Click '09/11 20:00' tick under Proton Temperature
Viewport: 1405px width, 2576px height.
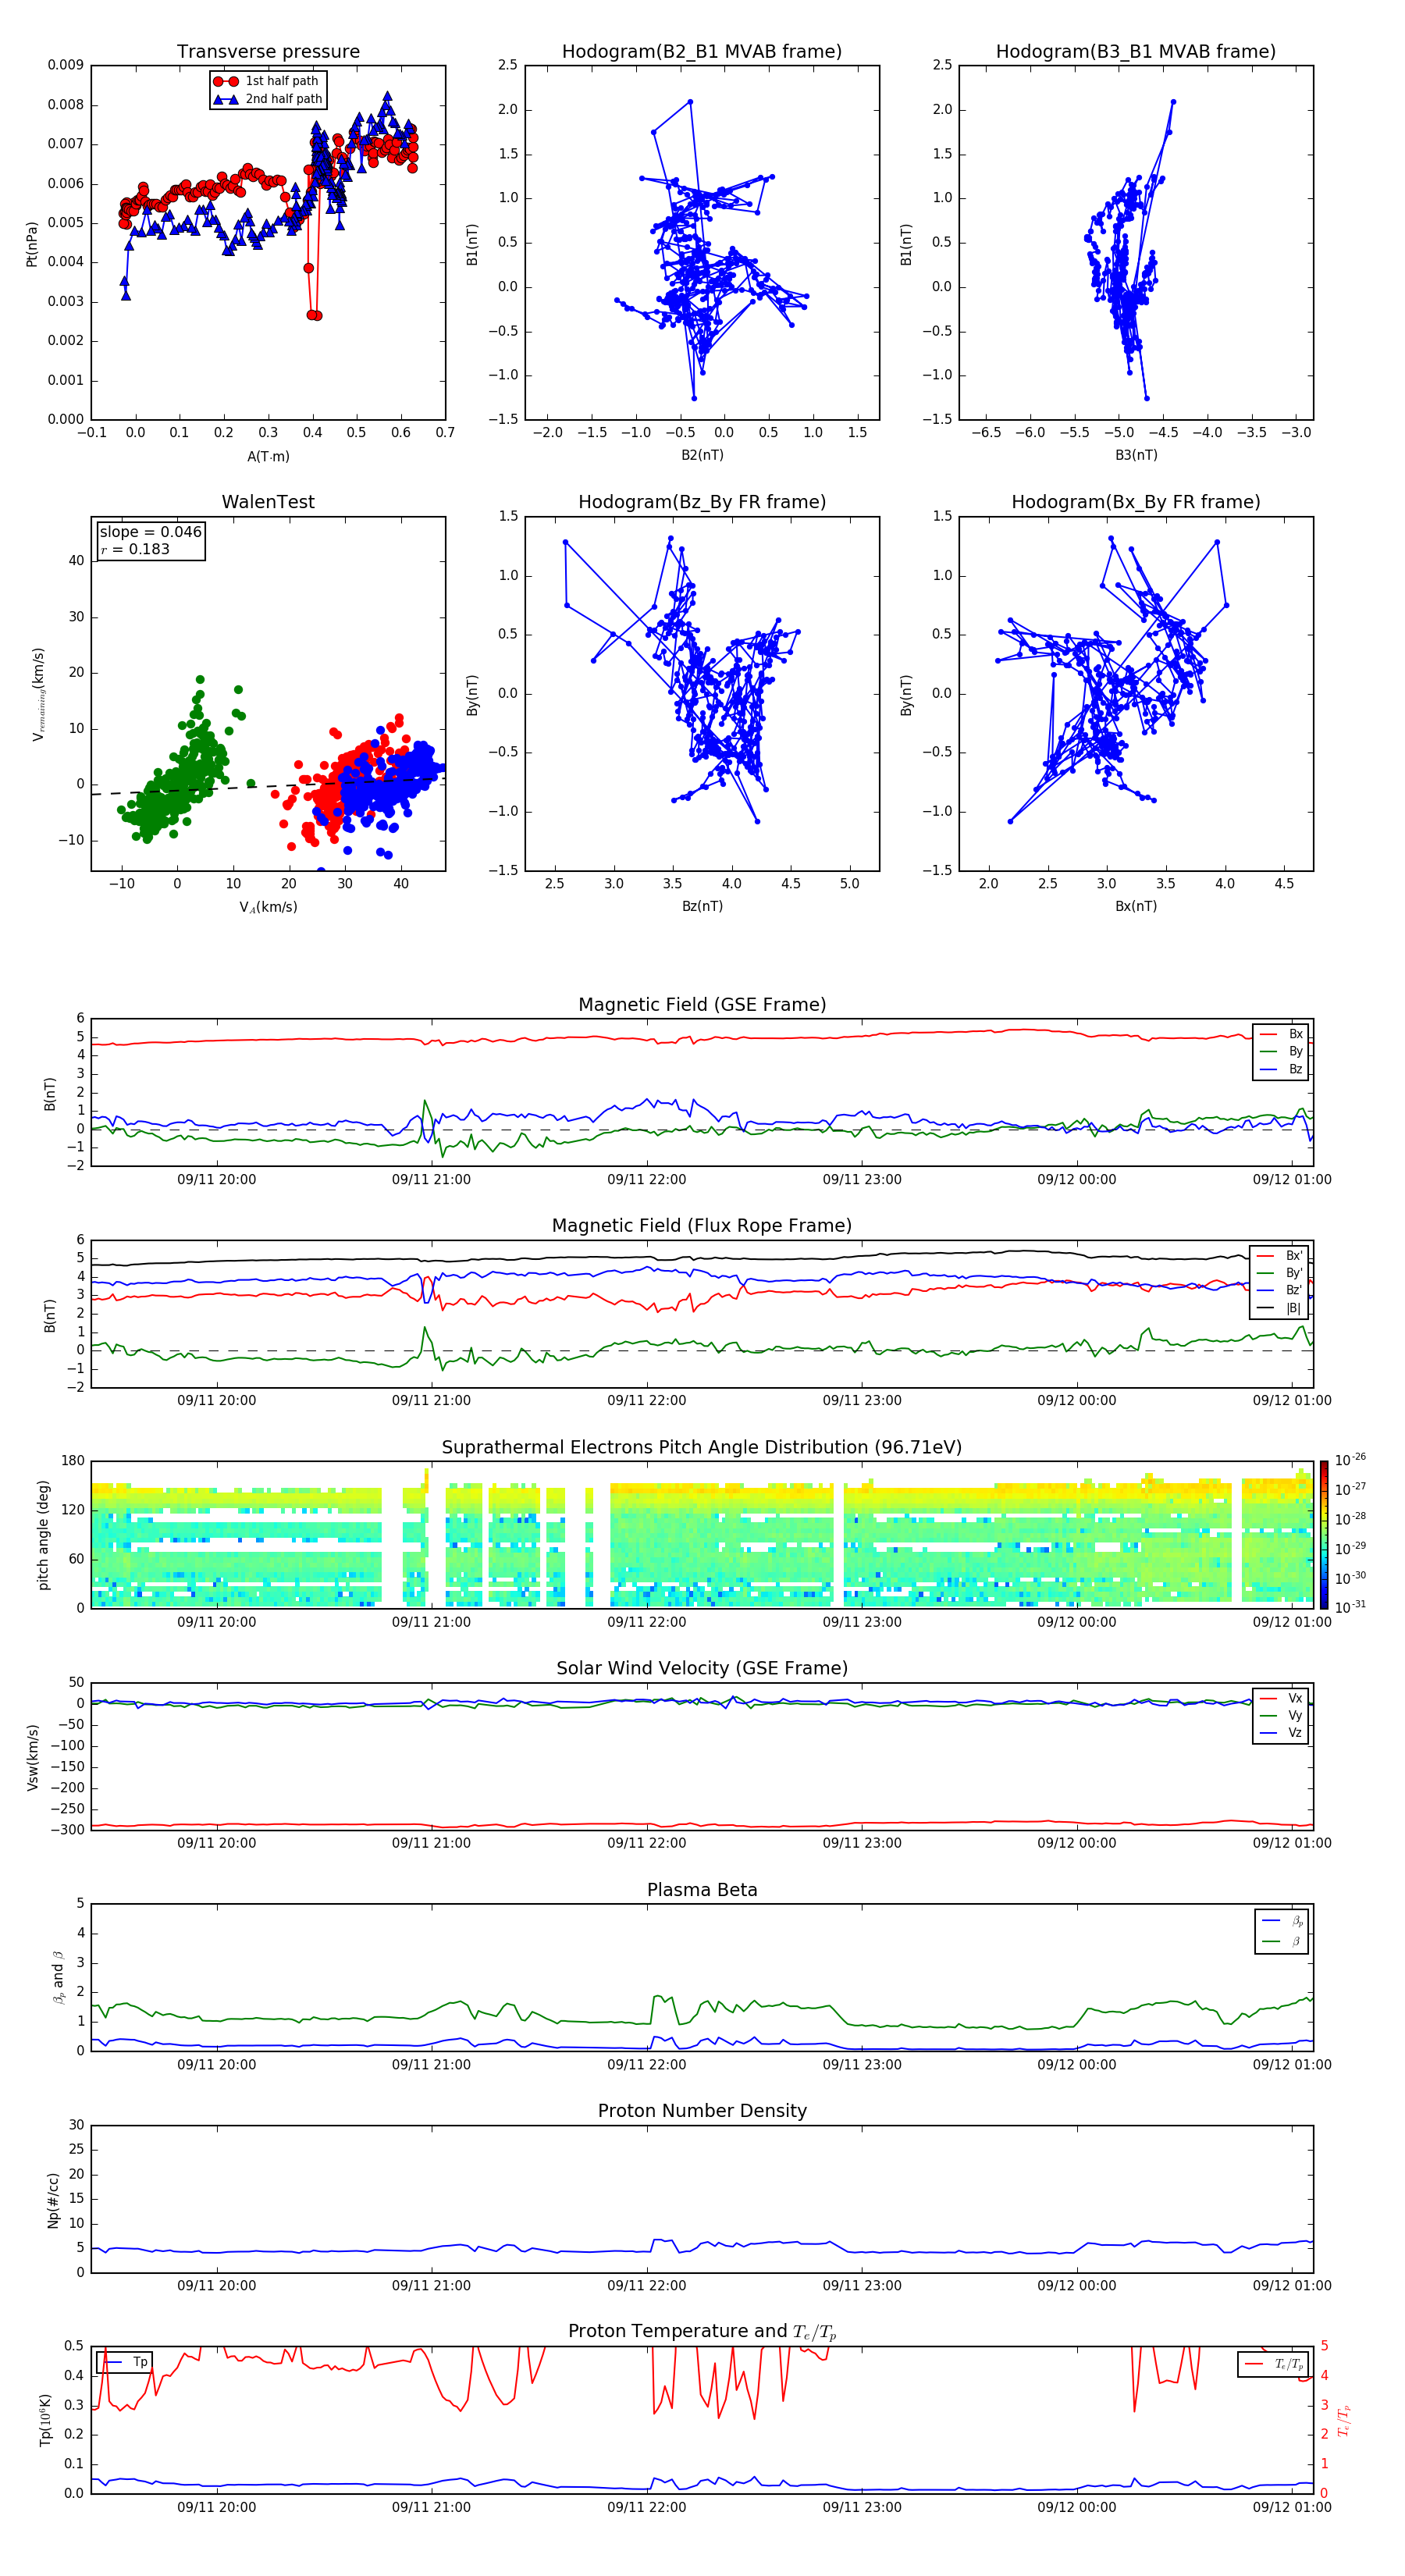click(x=216, y=2507)
